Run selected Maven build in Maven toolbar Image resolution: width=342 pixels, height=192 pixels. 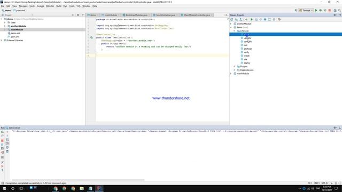[252, 19]
